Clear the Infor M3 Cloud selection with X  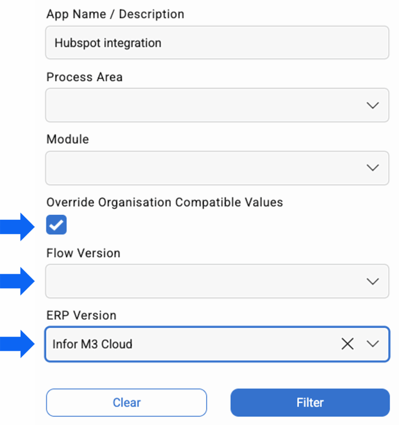coord(347,344)
